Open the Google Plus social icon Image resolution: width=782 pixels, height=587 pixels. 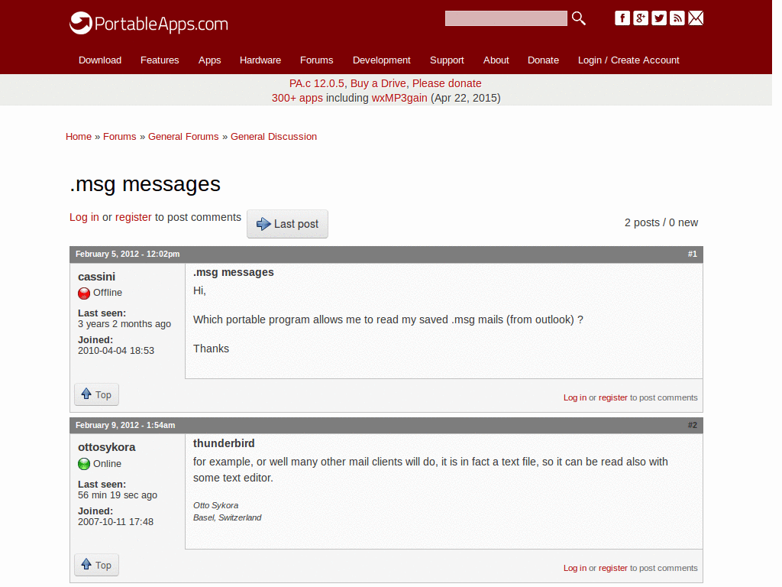641,18
